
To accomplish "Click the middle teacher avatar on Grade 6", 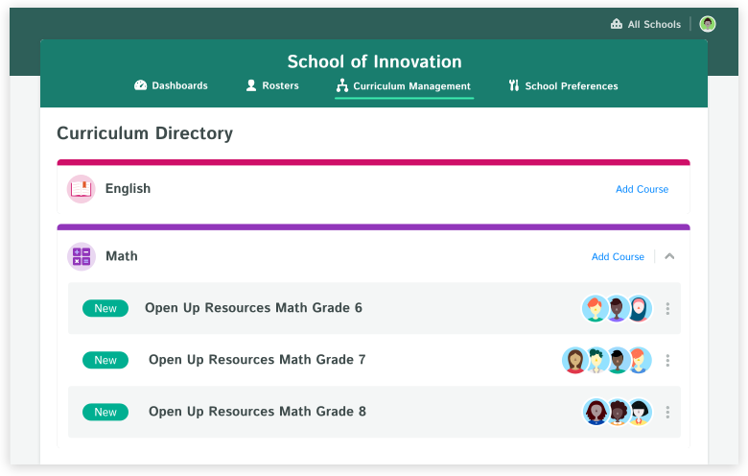I will 617,308.
